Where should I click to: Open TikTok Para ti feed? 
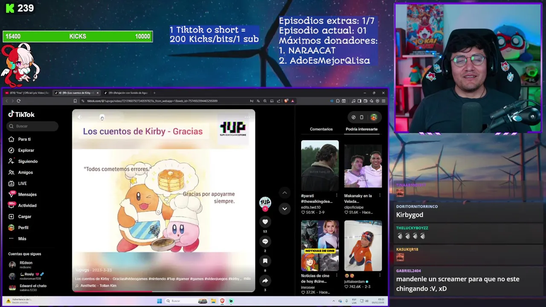point(20,139)
